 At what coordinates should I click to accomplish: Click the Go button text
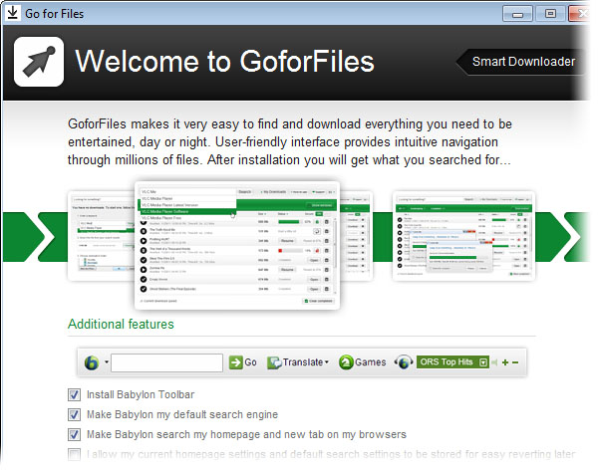point(250,362)
